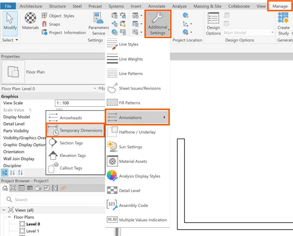The width and height of the screenshot is (293, 236).
Task: Open Sheet Issues/Revisions
Action: [138, 88]
